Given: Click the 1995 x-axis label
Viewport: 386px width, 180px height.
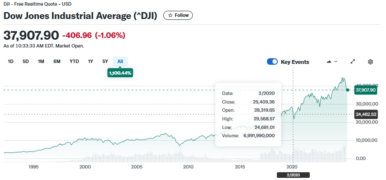Looking at the screenshot, I should point(33,167).
